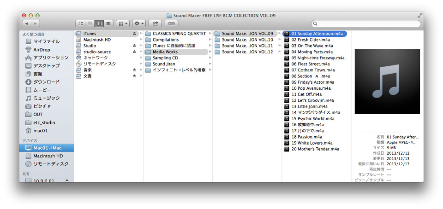Select 09 Friday's Actor.m4a
The image size is (443, 209).
315,82
